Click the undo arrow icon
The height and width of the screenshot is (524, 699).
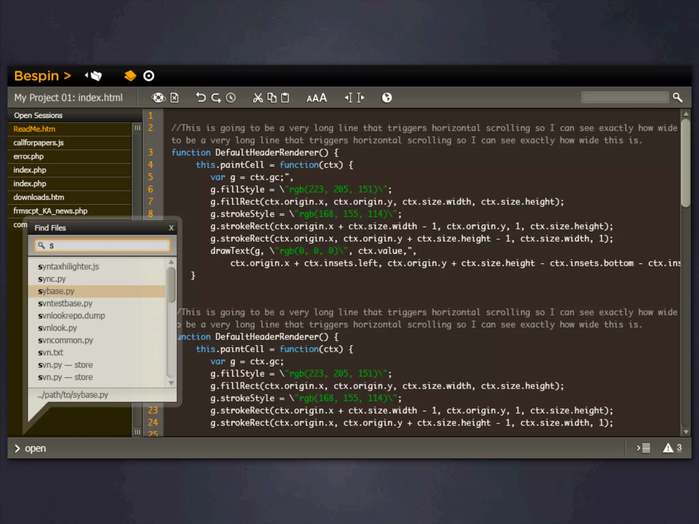tap(201, 98)
